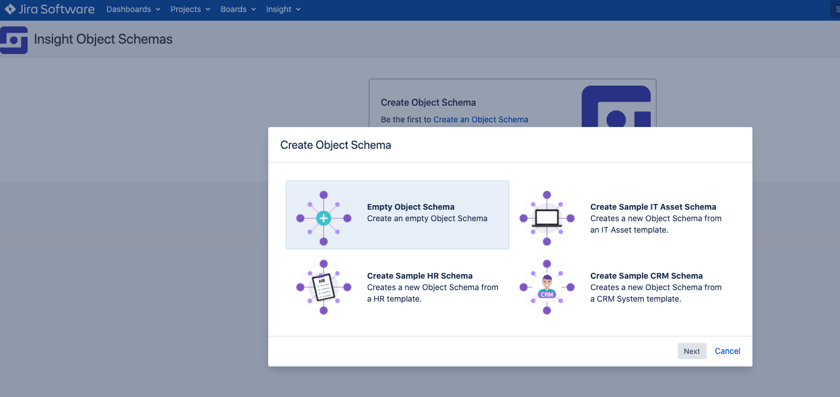Open the Dashboards dropdown
Image resolution: width=840 pixels, height=397 pixels.
tap(133, 9)
